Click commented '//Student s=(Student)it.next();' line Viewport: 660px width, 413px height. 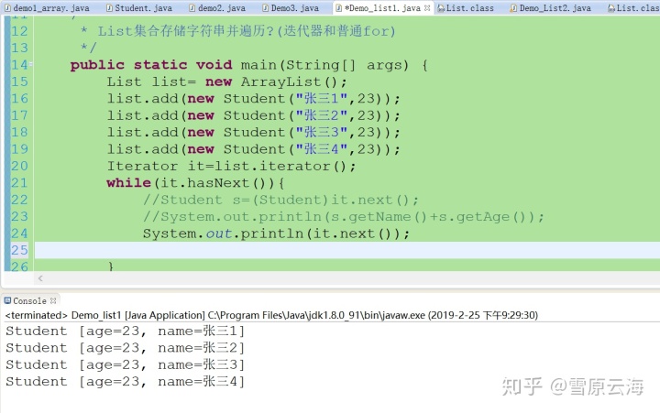pyautogui.click(x=280, y=200)
